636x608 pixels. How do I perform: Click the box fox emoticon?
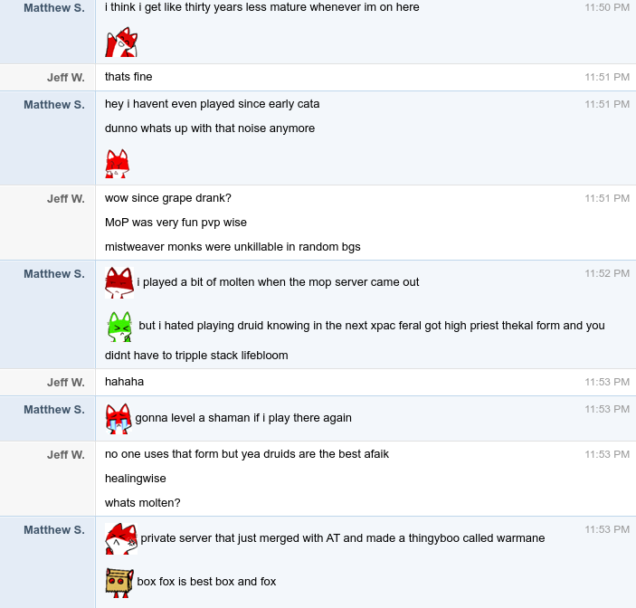(119, 583)
